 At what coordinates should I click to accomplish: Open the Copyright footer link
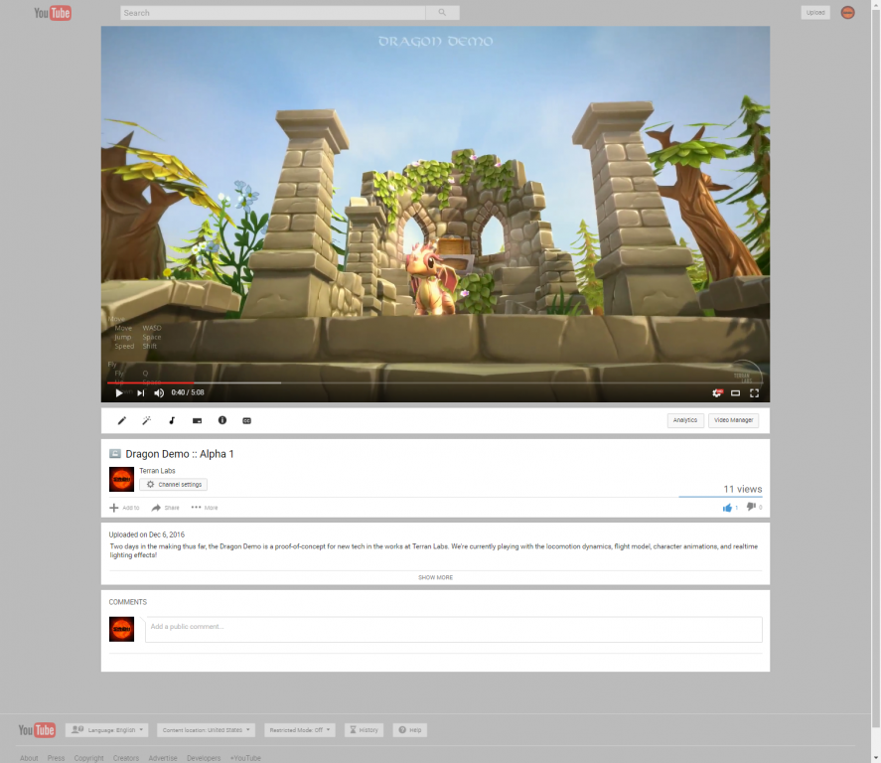click(88, 758)
